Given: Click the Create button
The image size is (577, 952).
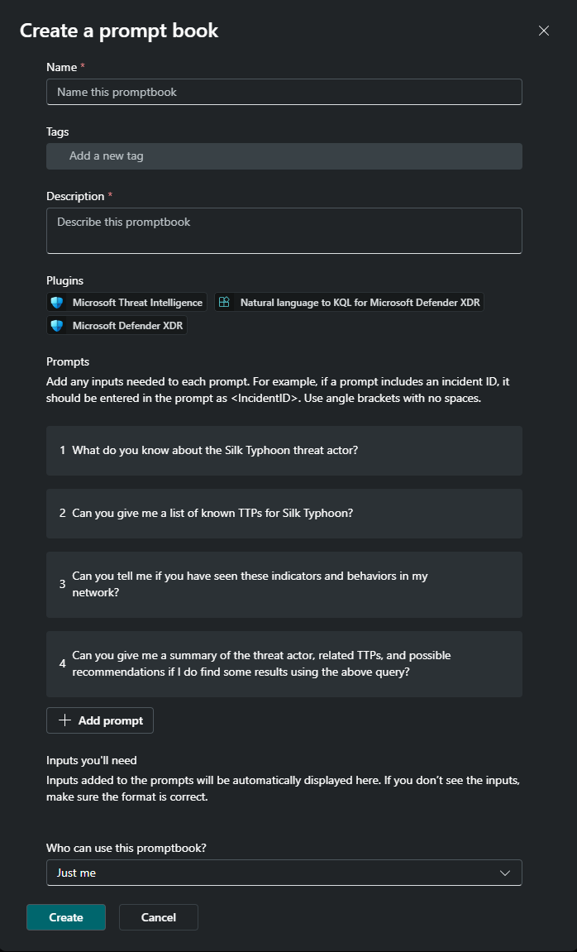Looking at the screenshot, I should coord(66,917).
